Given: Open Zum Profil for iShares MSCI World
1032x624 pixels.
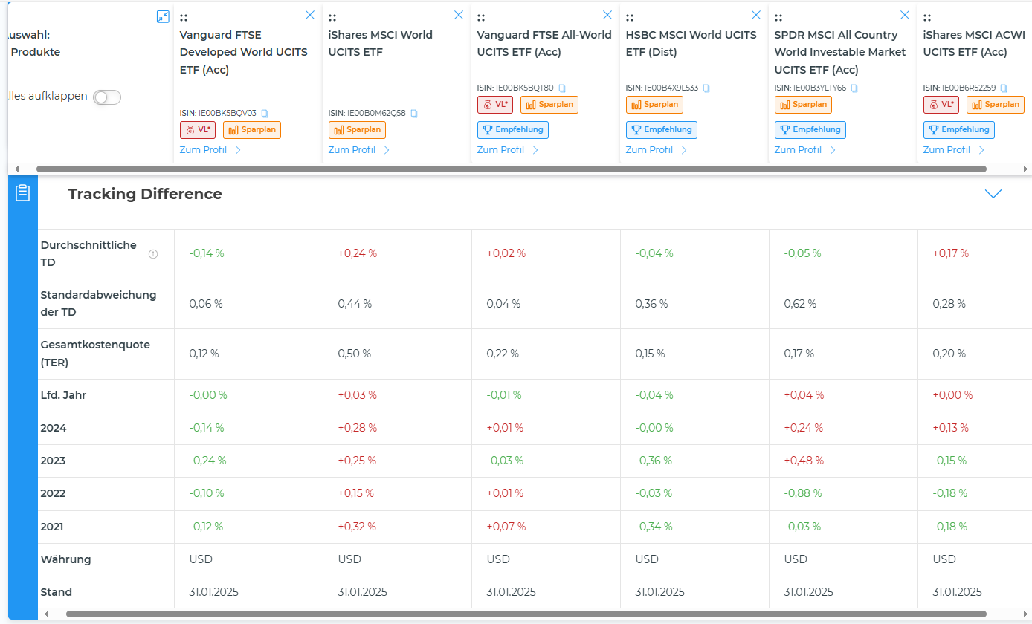Looking at the screenshot, I should click(x=358, y=150).
